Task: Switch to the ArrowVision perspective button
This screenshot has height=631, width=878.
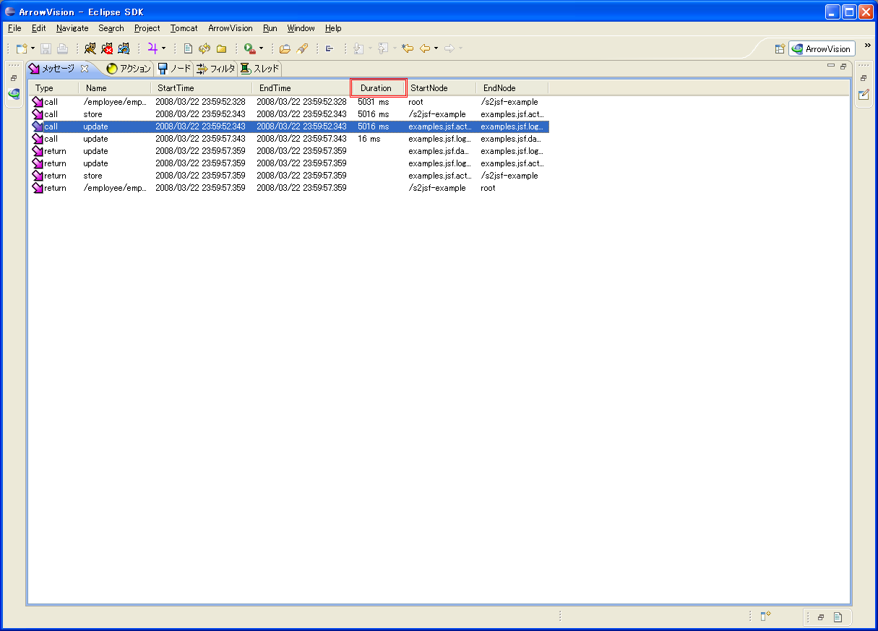Action: pos(822,49)
